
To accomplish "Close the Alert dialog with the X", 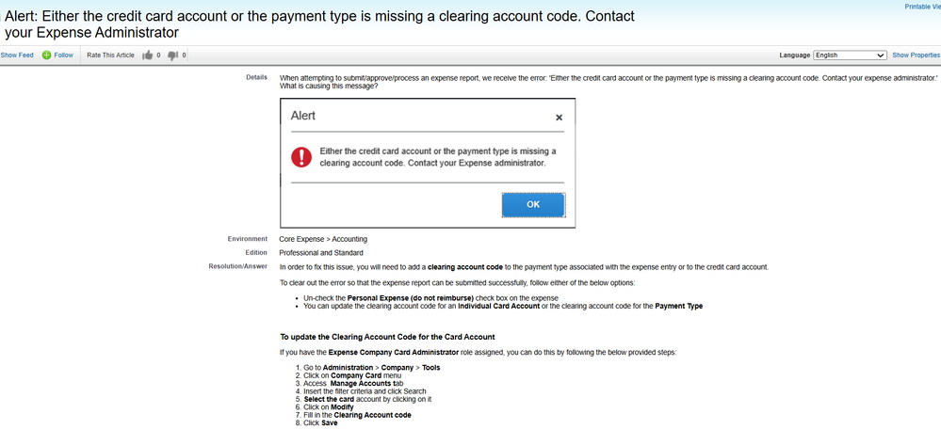I will (x=559, y=118).
